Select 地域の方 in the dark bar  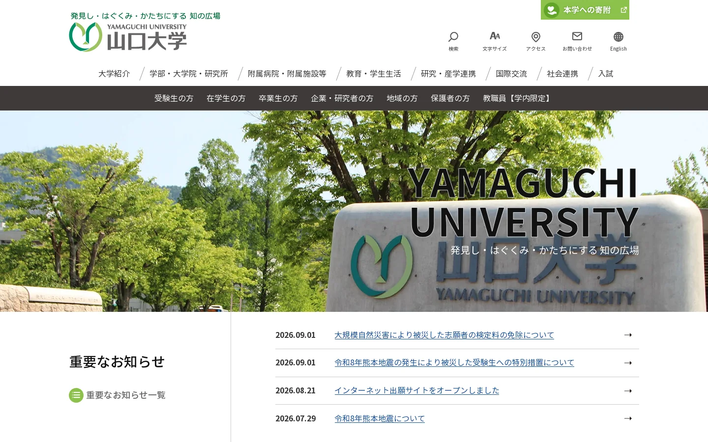point(402,98)
